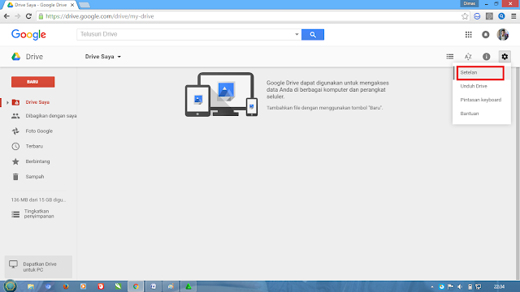Select Setelan from the gear menu
This screenshot has height=292, width=520.
coord(482,72)
